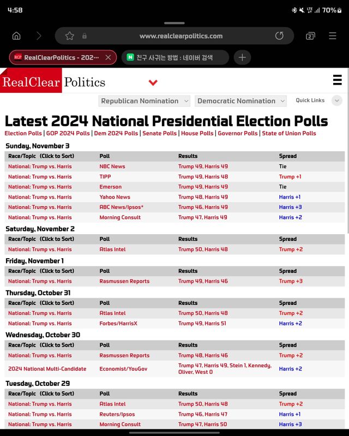
Task: Switch to the Naver search tab
Action: tap(174, 57)
